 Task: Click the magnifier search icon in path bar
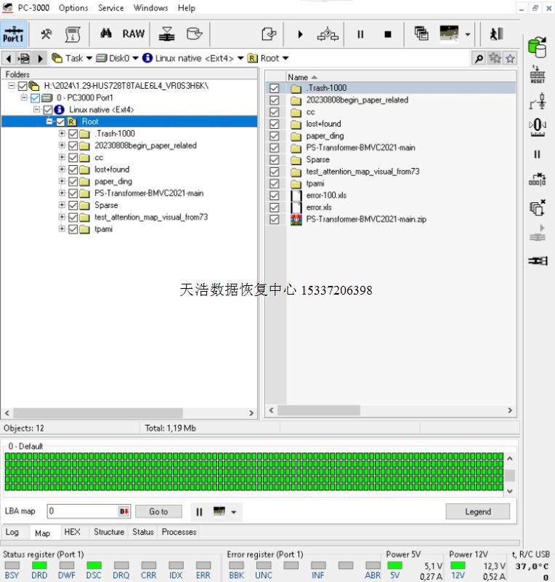[x=479, y=58]
